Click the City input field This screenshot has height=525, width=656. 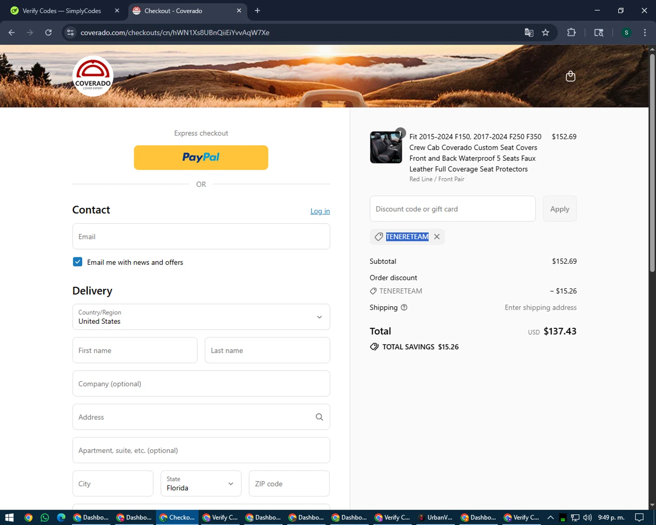[113, 483]
